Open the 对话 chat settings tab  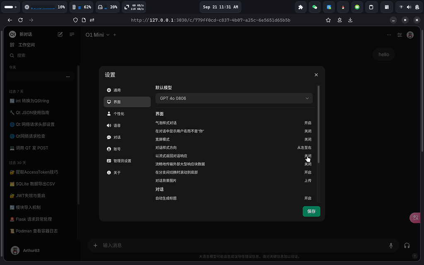127,137
